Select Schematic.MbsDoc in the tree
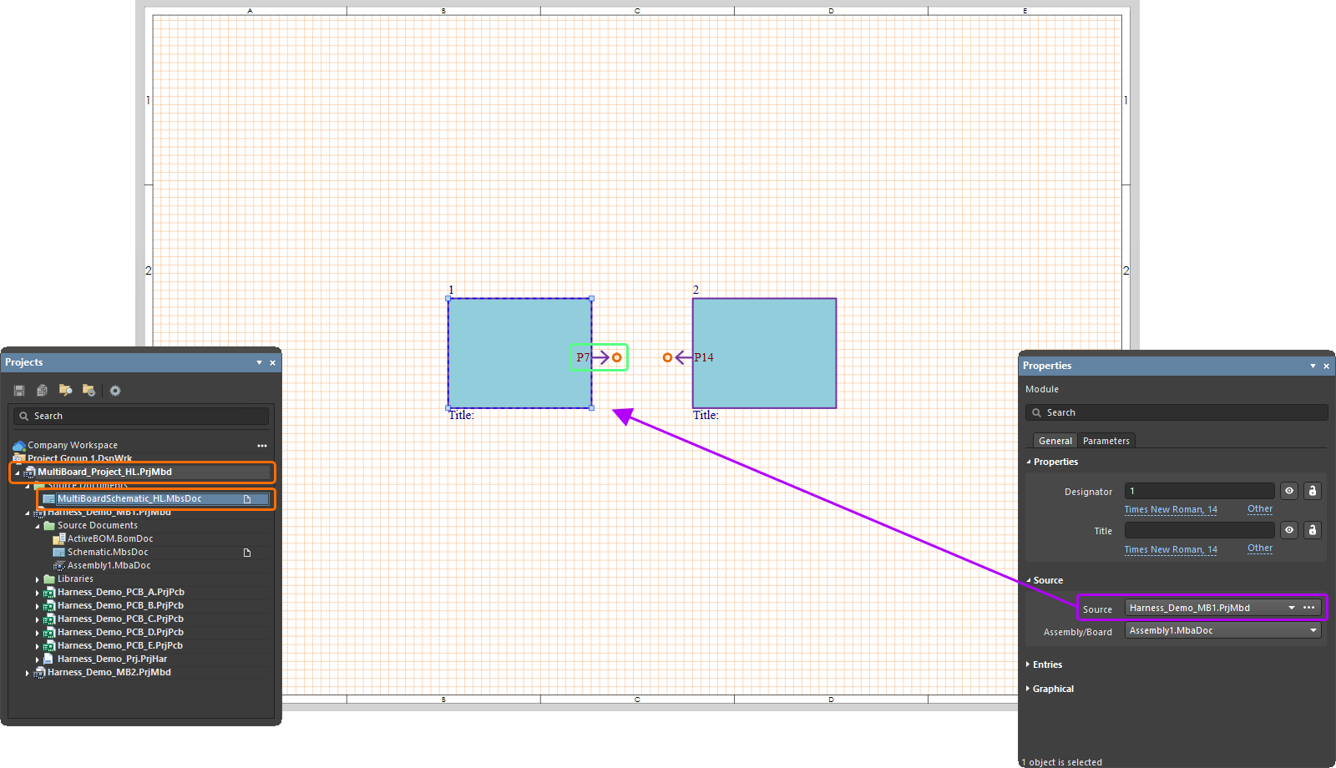Image resolution: width=1336 pixels, height=768 pixels. 108,553
